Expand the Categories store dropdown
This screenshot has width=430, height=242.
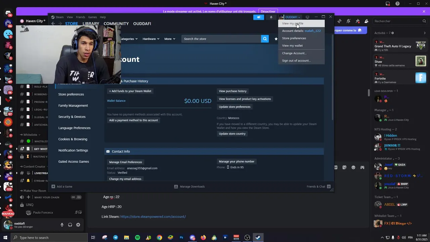point(129,39)
